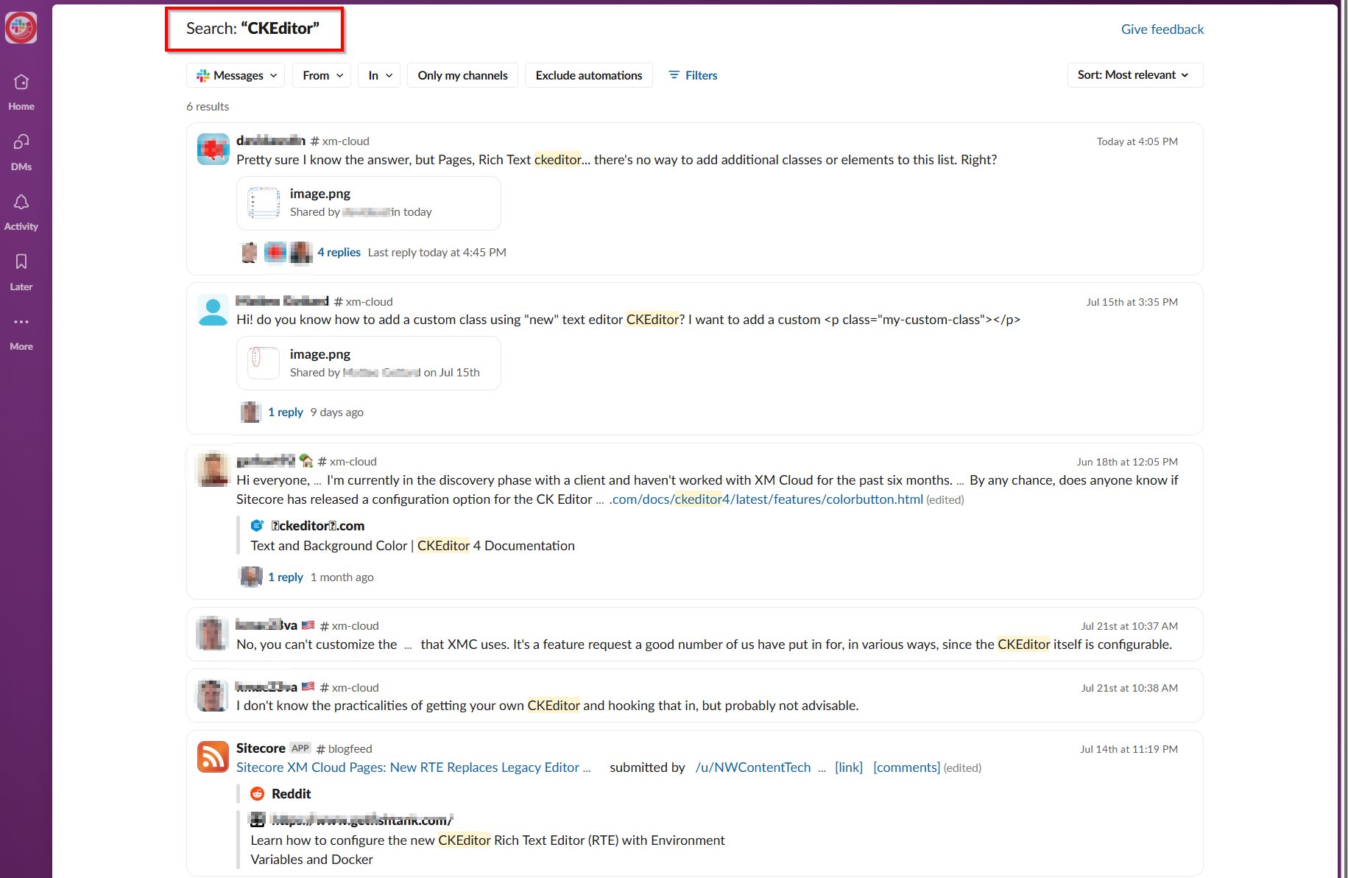Open the Filters panel

click(692, 75)
